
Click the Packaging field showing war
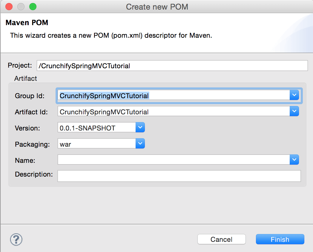pos(97,144)
